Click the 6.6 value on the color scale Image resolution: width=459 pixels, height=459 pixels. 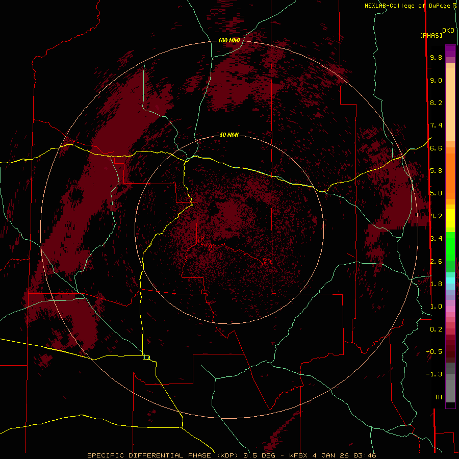[x=436, y=148]
